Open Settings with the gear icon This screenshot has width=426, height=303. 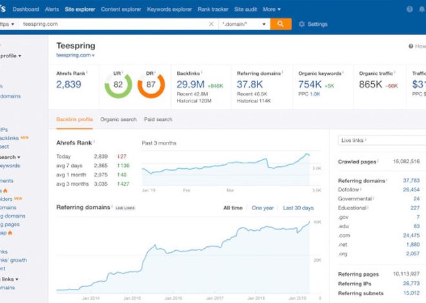pos(313,24)
